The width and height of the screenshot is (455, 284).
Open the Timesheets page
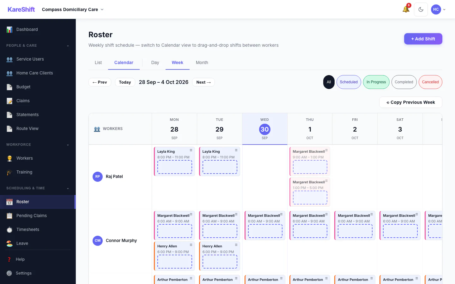[38, 229]
